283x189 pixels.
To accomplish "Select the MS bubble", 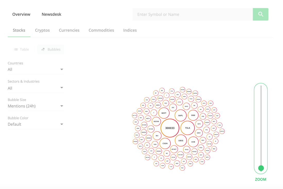I will point(167,153).
